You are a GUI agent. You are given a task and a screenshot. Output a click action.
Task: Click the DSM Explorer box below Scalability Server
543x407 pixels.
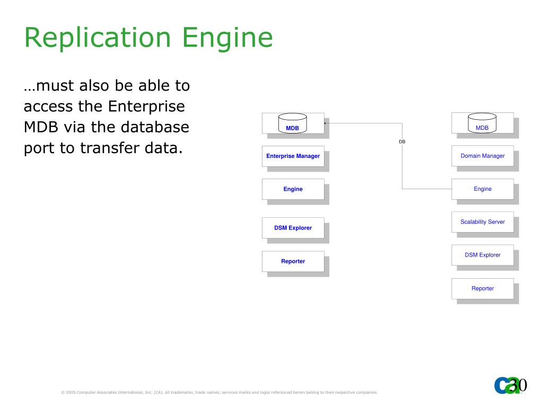click(x=483, y=255)
